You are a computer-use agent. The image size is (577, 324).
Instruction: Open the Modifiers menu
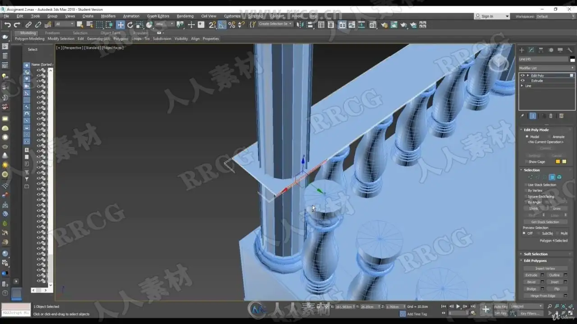point(108,16)
